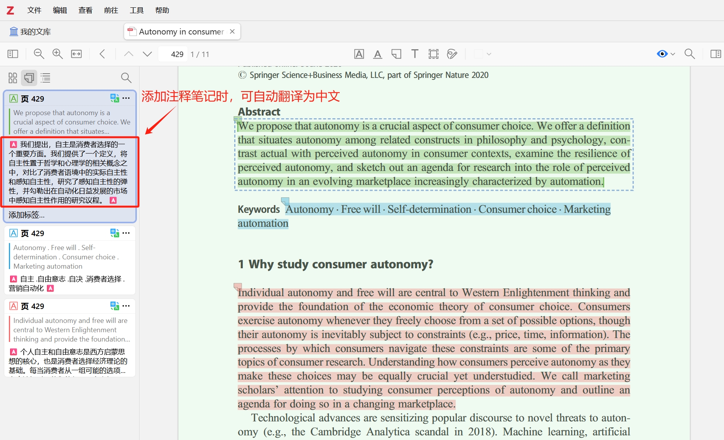
Task: Click the page number input showing 429
Action: click(173, 54)
